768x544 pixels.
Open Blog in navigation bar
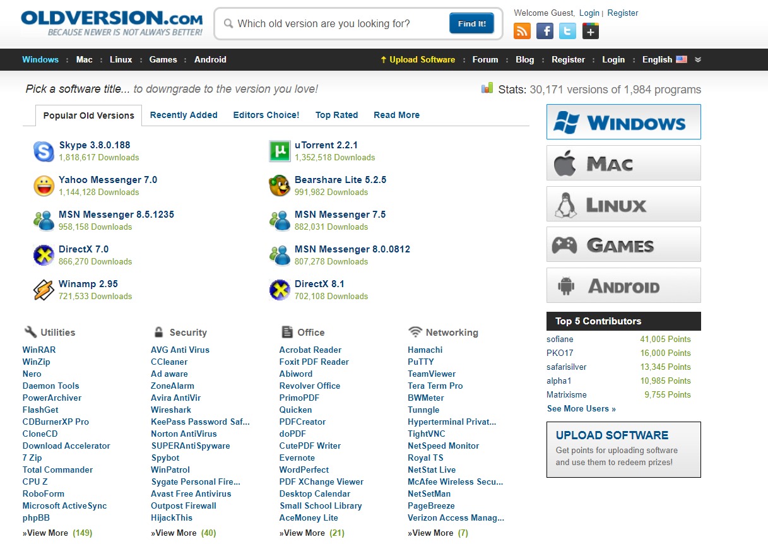(525, 59)
